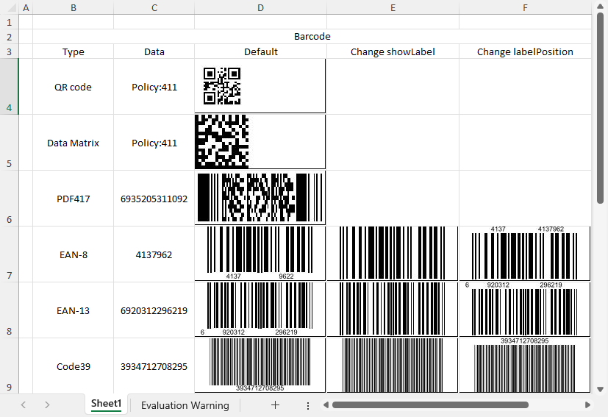Screen dimensions: 608x417
Task: Click 'Policy:411' in QR code row
Action: click(154, 87)
